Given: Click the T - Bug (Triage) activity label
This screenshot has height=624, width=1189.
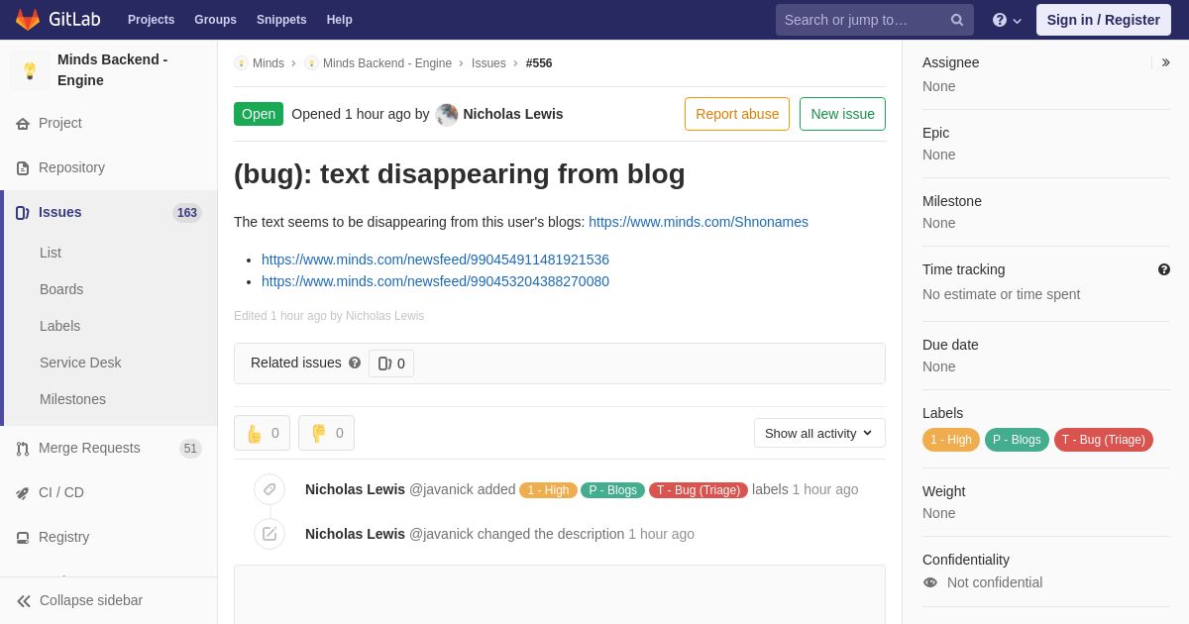Looking at the screenshot, I should pos(699,490).
